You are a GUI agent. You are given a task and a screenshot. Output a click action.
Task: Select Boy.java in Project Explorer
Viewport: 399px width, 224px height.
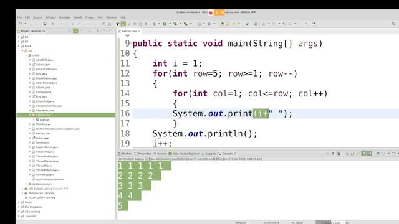(42, 73)
